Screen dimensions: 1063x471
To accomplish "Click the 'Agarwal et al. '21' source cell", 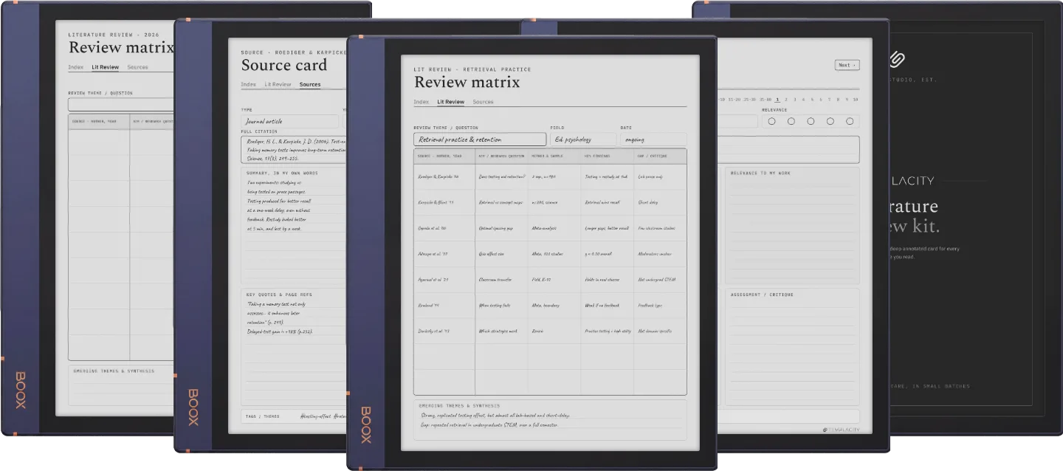I will [444, 280].
